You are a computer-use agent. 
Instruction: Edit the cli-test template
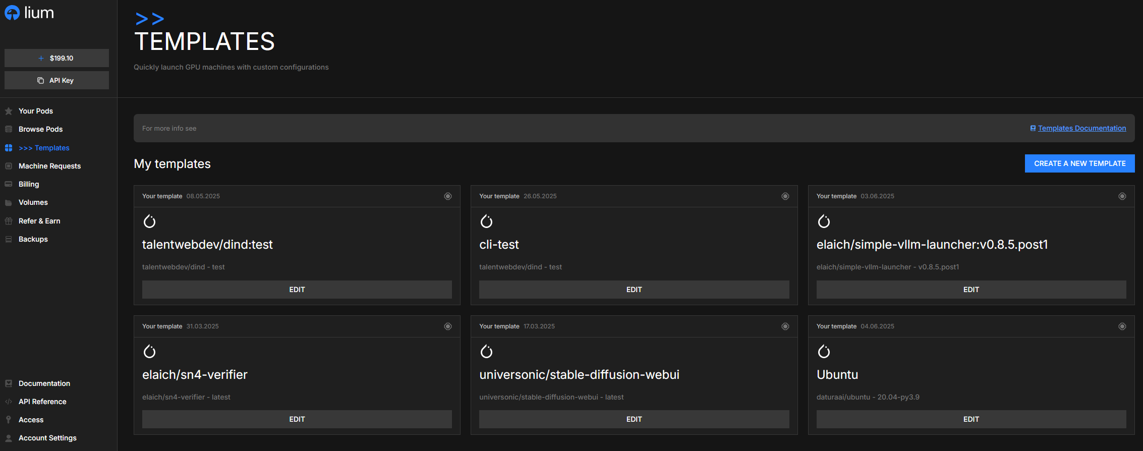pos(634,290)
